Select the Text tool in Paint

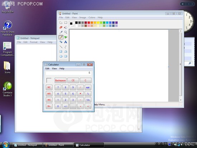pos(66,42)
